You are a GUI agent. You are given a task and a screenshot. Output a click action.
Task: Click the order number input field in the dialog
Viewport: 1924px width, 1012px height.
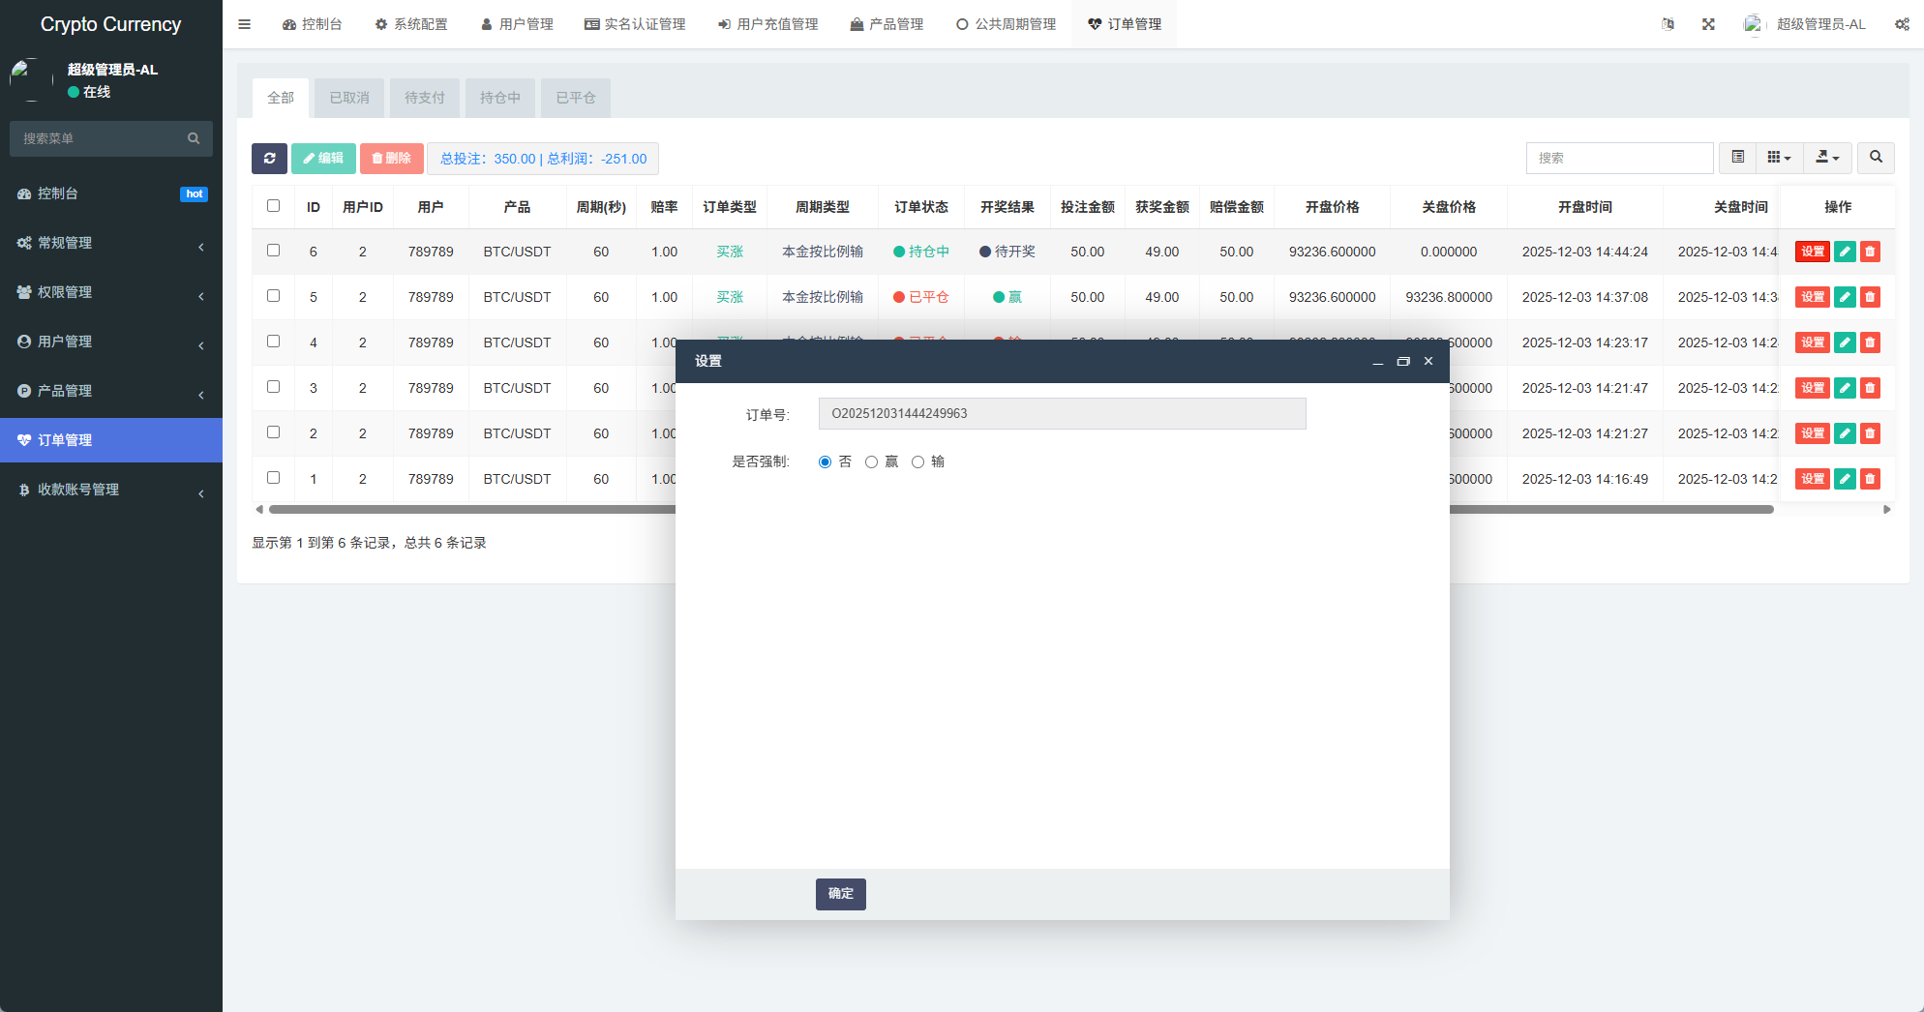click(x=1062, y=413)
